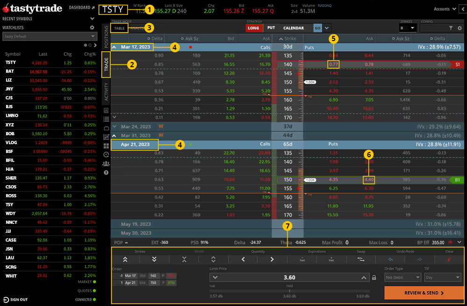This screenshot has height=306, width=467.
Task: Click the Redo arrow icon
Action: tap(419, 259)
